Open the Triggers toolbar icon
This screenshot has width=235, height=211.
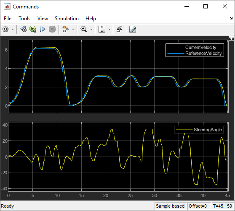click(x=120, y=29)
